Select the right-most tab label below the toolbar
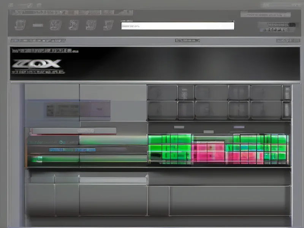 coord(288,40)
